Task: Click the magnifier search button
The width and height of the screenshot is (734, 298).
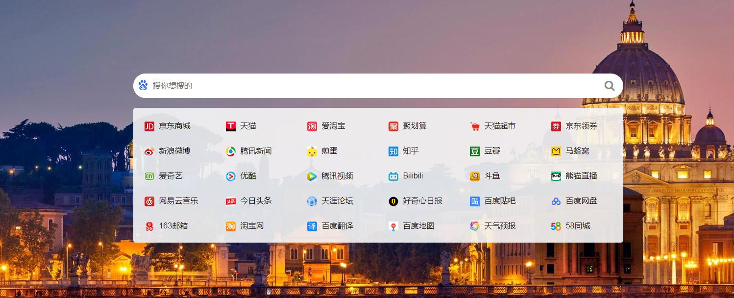Action: [x=610, y=86]
